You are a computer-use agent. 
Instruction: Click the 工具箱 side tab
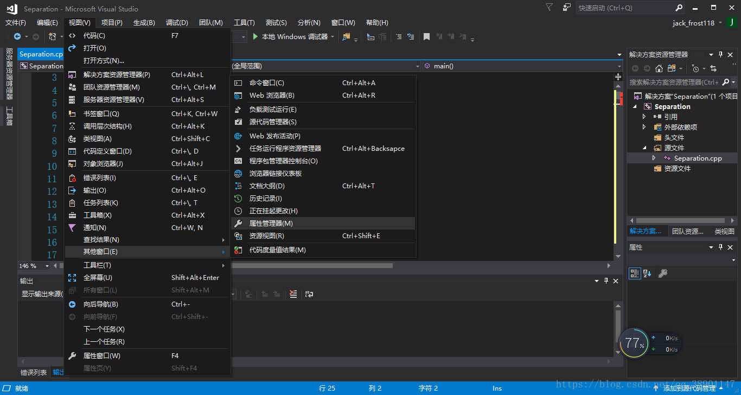coord(9,116)
